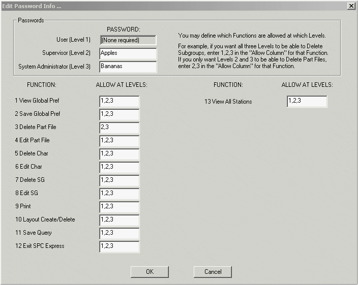358x285 pixels.
Task: Edit the View All Stations levels field
Action: tap(307, 102)
